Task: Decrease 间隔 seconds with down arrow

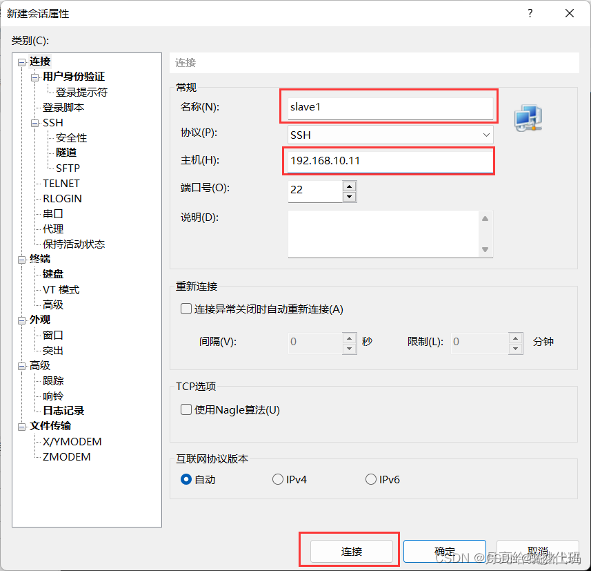Action: tap(350, 349)
